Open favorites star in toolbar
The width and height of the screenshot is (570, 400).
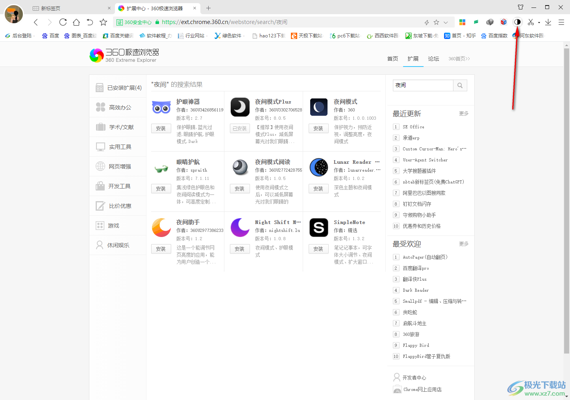click(103, 22)
